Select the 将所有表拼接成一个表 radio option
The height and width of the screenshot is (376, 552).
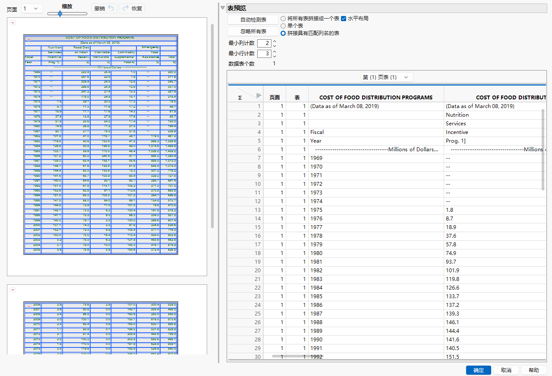pyautogui.click(x=283, y=19)
